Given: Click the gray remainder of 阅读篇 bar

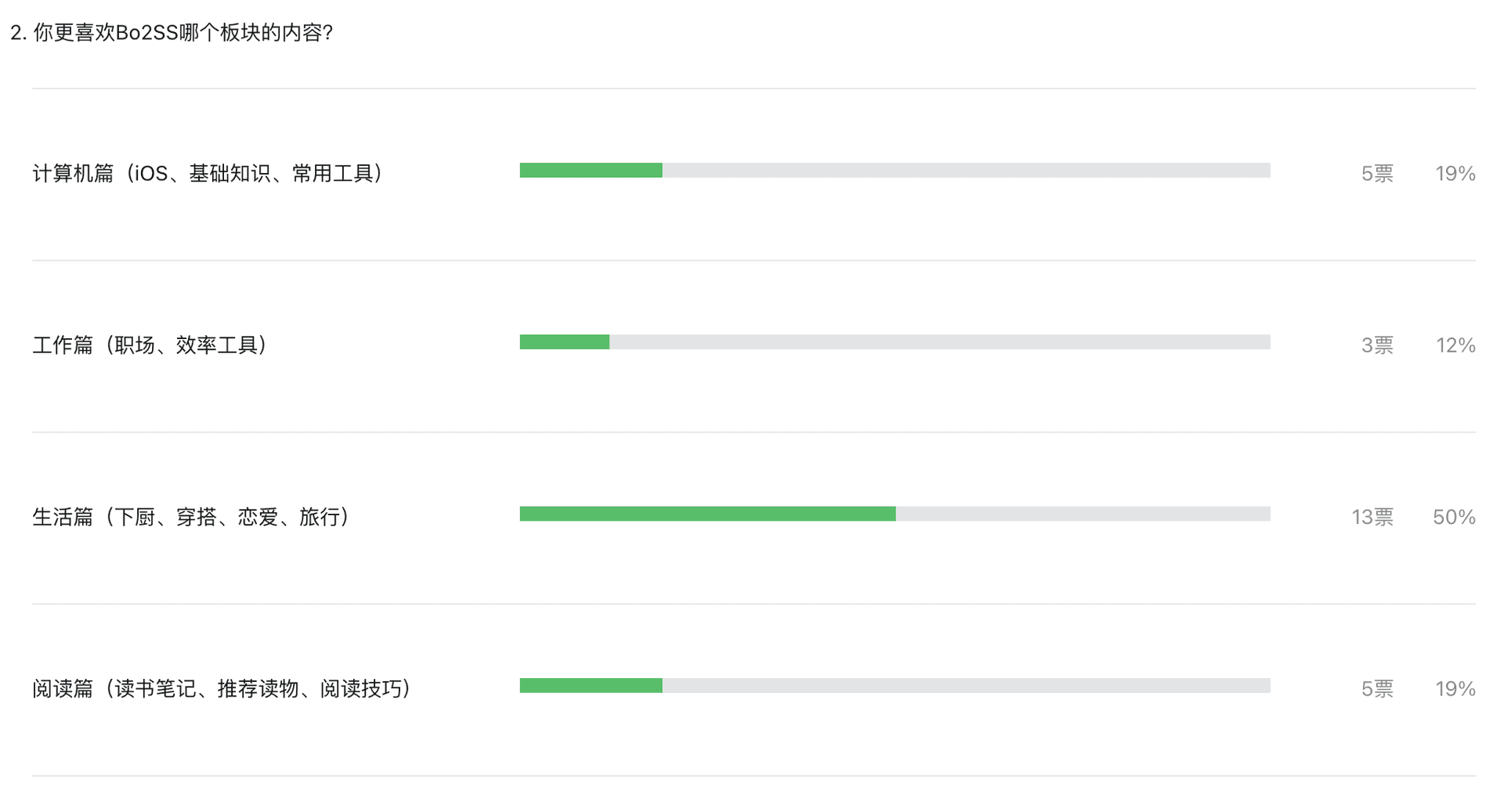Looking at the screenshot, I should (x=967, y=686).
